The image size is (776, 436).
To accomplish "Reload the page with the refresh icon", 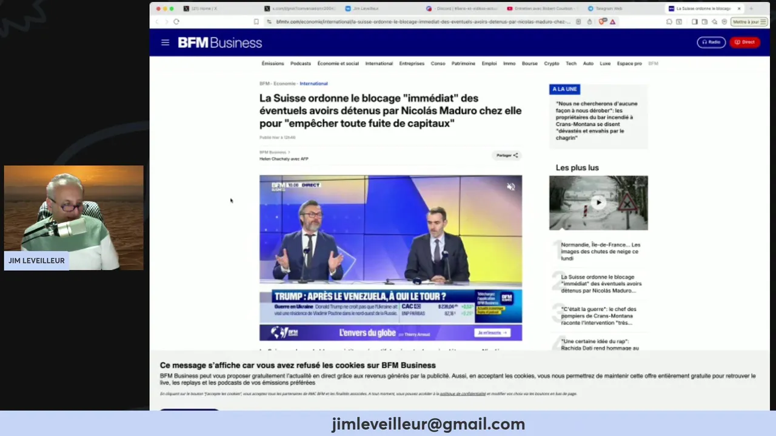I will click(176, 22).
